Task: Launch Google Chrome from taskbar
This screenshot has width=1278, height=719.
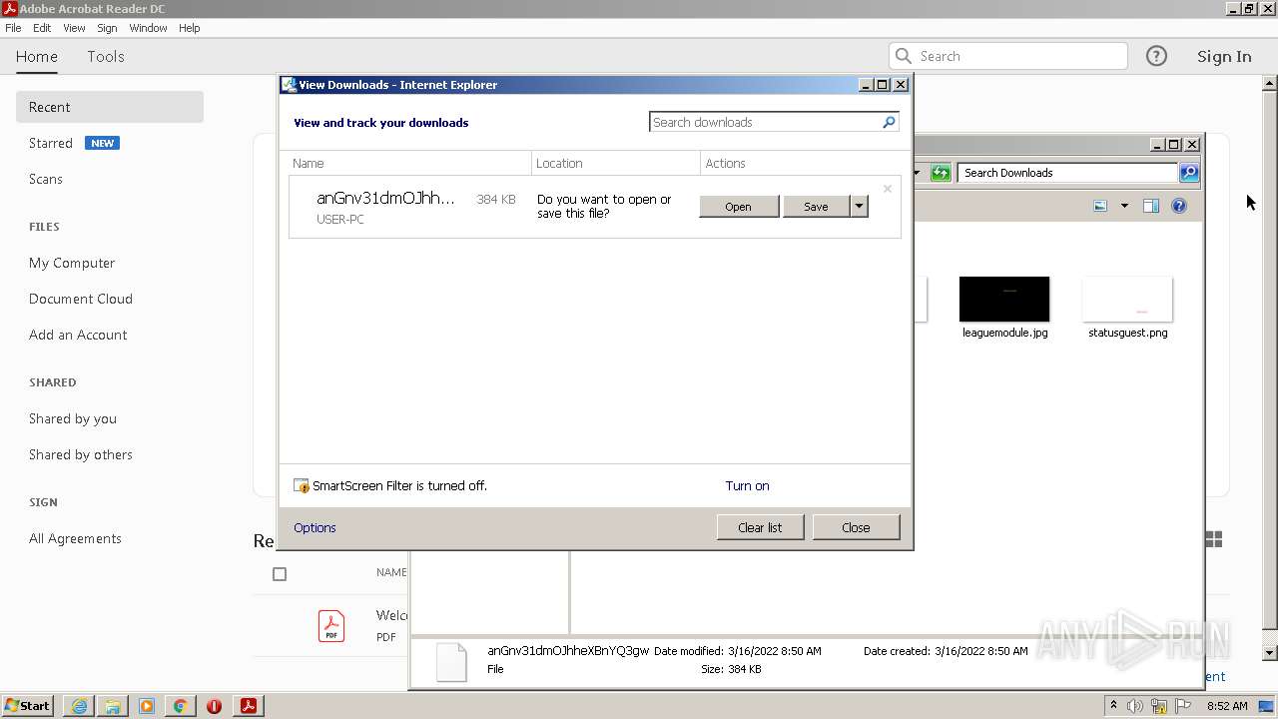Action: point(181,705)
